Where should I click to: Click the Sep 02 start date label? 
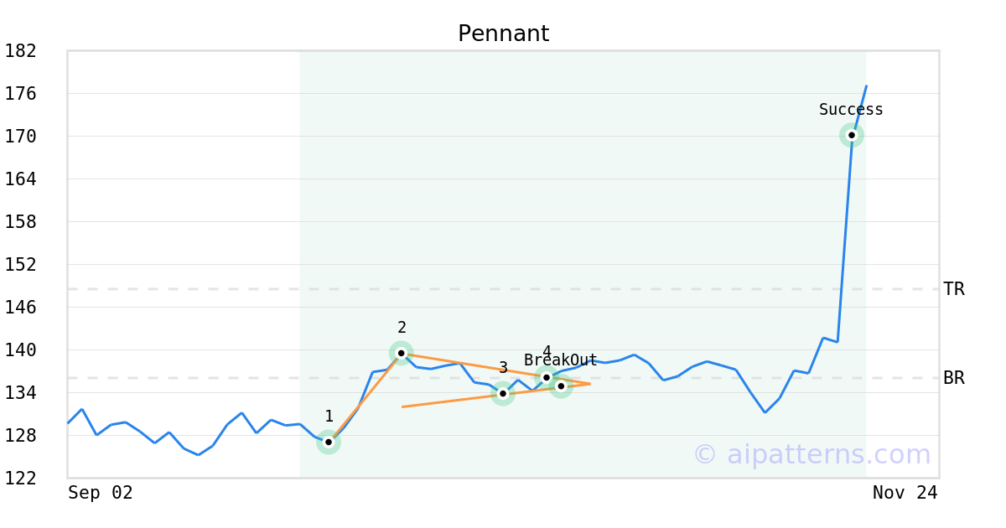[101, 493]
